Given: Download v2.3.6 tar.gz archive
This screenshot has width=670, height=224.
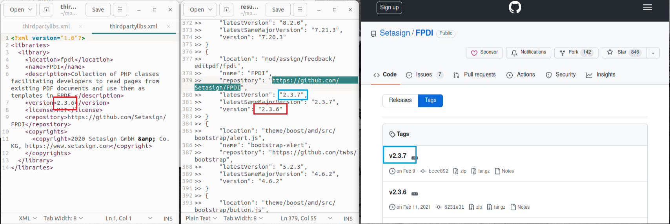Looking at the screenshot, I should click(496, 207).
